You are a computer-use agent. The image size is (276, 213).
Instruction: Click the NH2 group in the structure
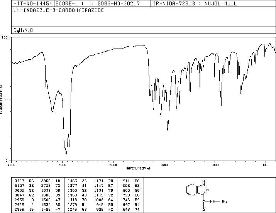point(224,202)
